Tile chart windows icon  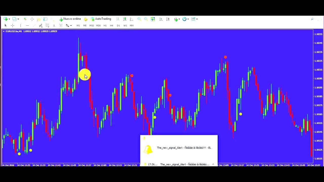pos(153,19)
